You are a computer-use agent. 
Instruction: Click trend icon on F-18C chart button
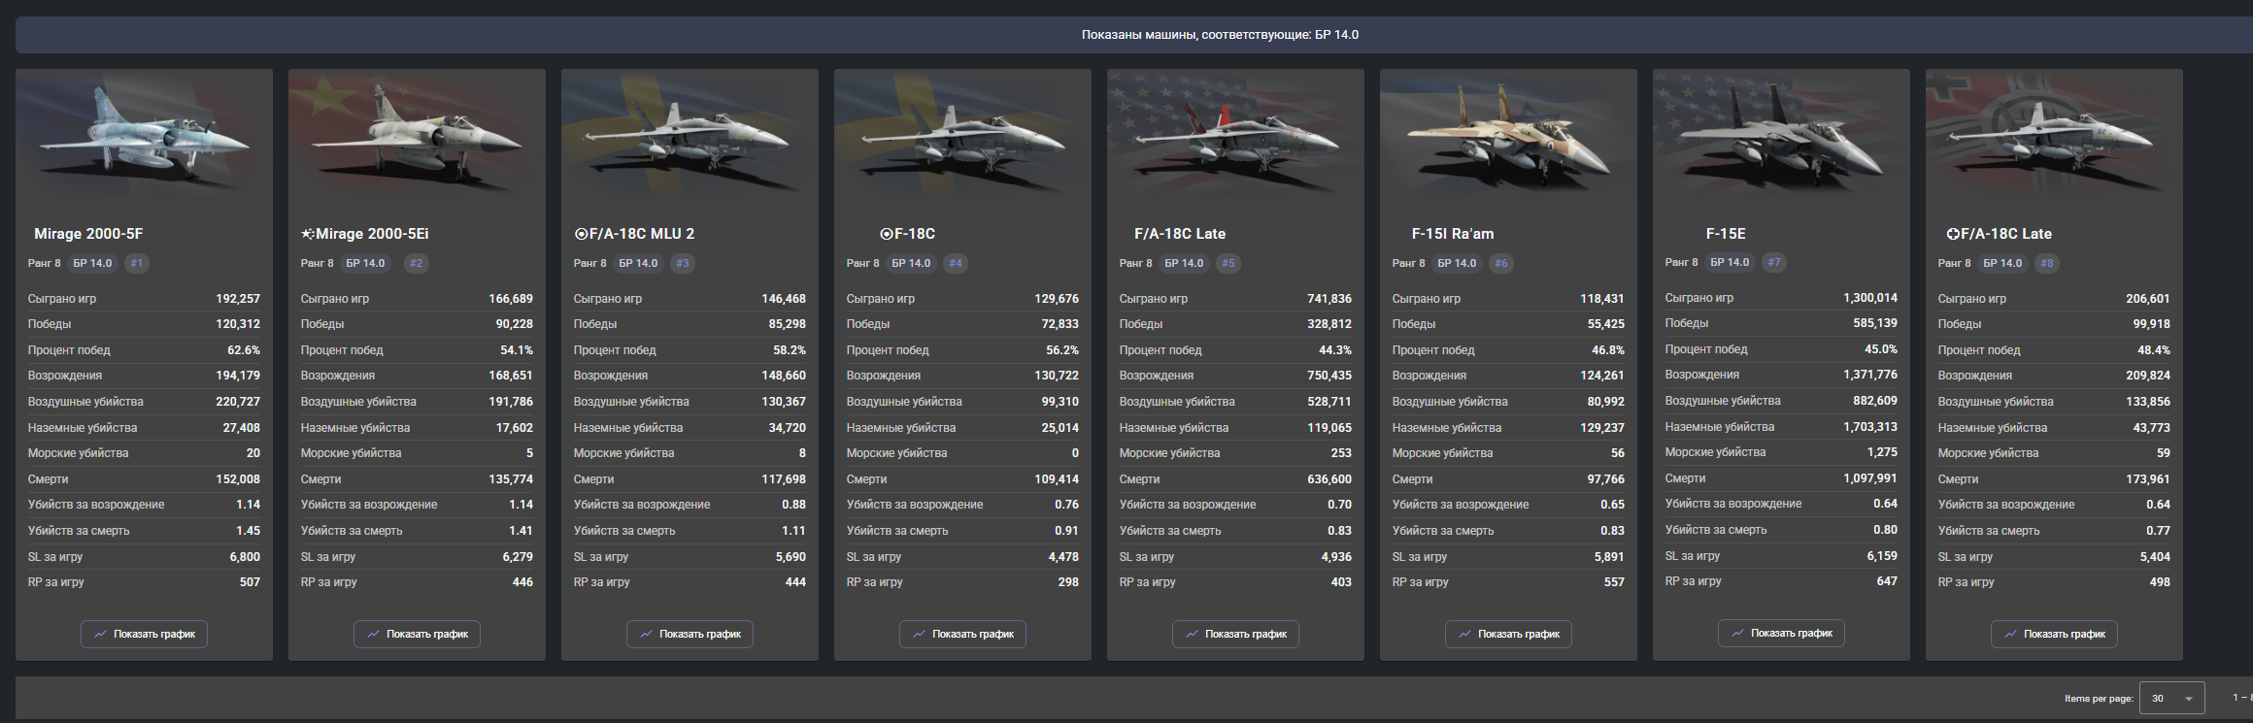point(919,634)
